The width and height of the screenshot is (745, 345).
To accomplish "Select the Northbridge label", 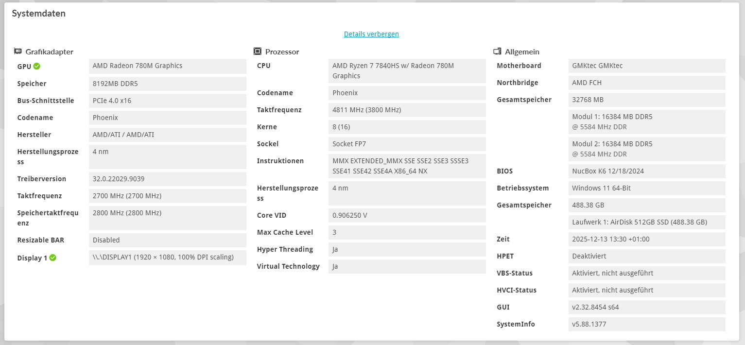I will (x=518, y=83).
